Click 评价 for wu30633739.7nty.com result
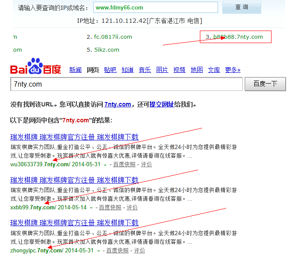 (x=146, y=165)
